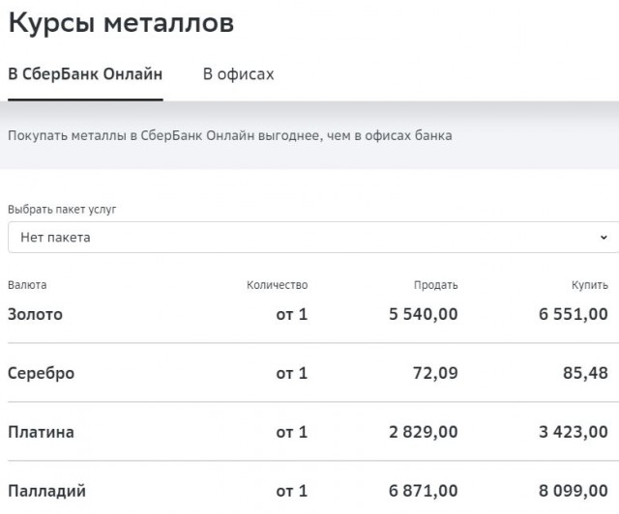Click palladium sell price 6 871,00
This screenshot has width=619, height=514.
(x=424, y=491)
